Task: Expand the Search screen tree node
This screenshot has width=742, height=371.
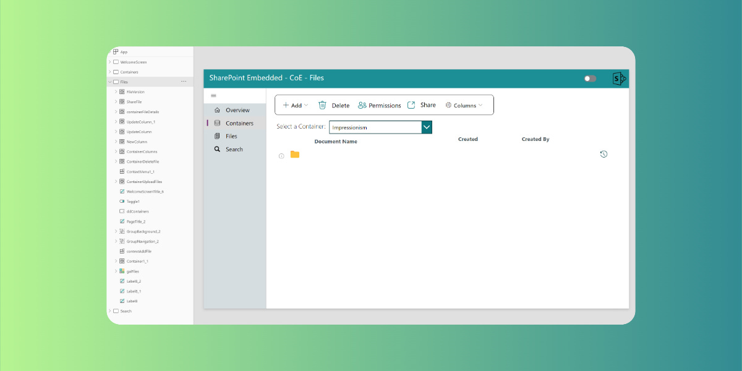Action: 110,311
